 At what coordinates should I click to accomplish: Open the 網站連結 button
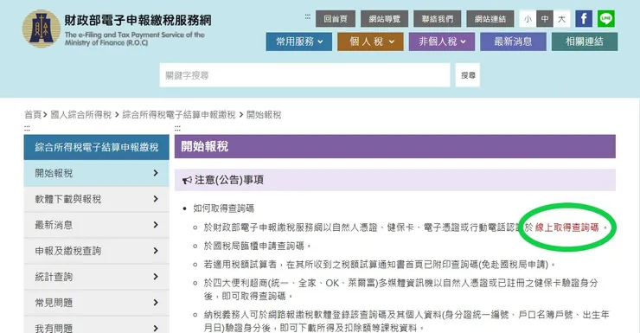[490, 19]
